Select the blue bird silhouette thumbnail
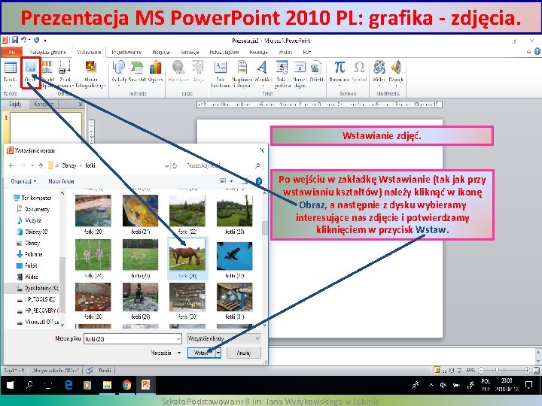Screen dimensions: 542x406 (234, 256)
